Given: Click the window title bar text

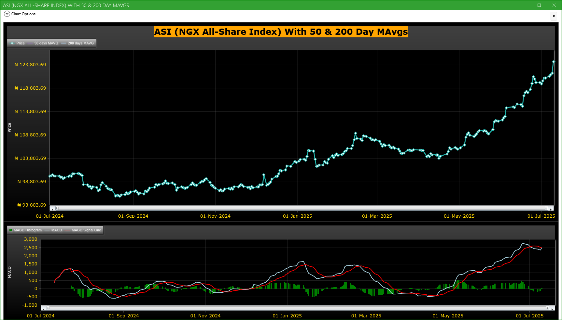Looking at the screenshot, I should 66,6.
